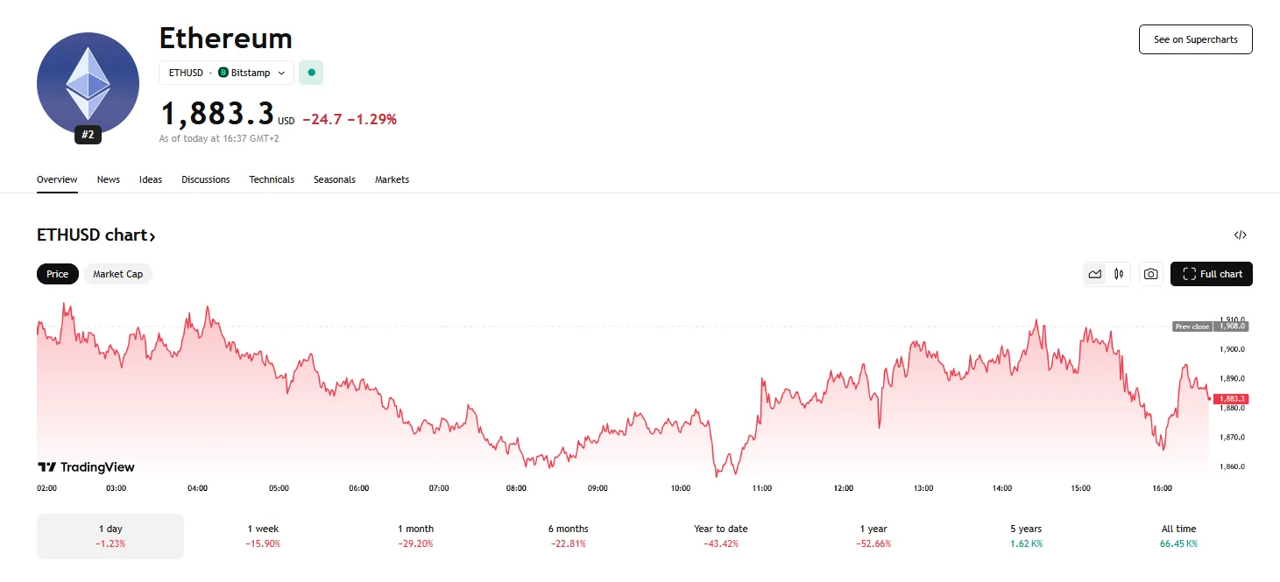1280x582 pixels.
Task: Click the Ethereum logo image
Action: pyautogui.click(x=88, y=82)
